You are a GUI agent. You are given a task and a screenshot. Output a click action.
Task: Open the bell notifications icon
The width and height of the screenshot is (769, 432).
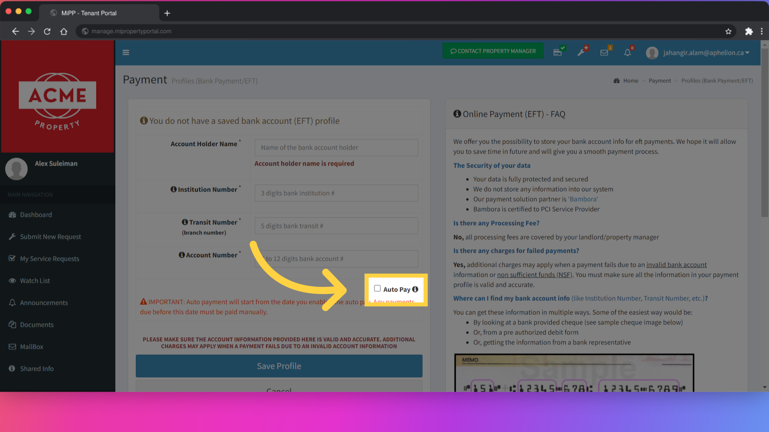coord(627,52)
